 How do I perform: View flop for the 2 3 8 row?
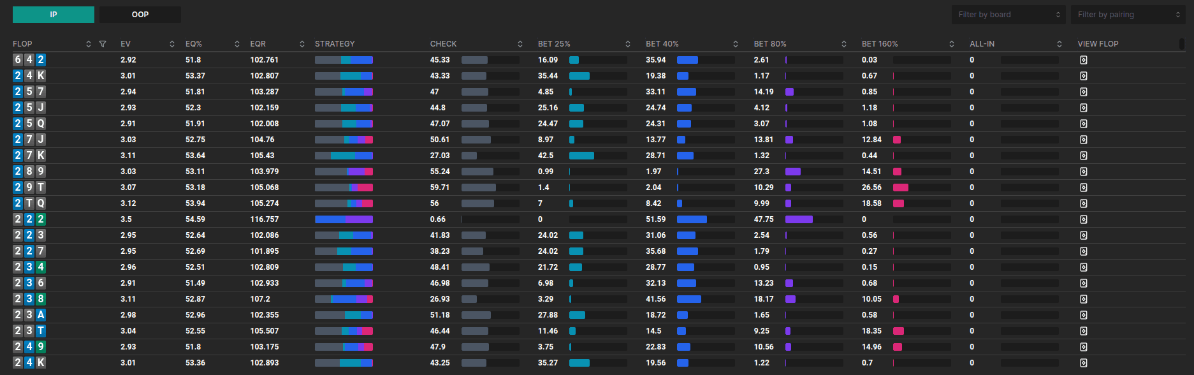1084,299
